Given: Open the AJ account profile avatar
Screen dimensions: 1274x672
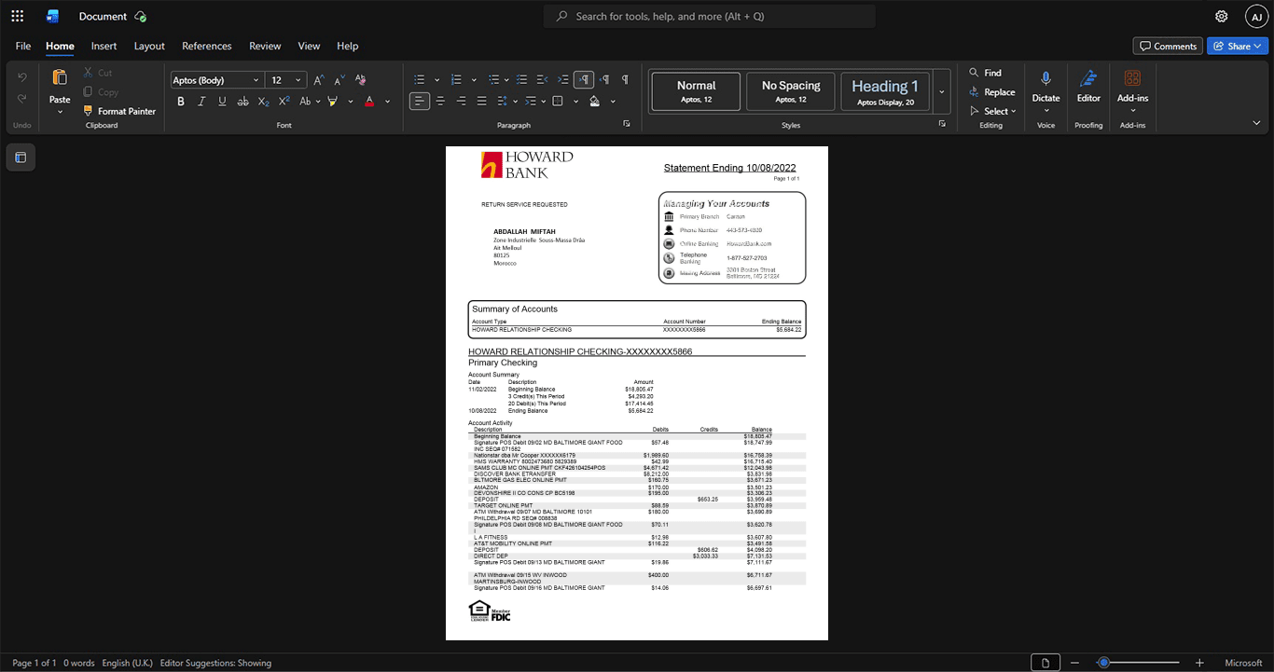Looking at the screenshot, I should 1256,16.
